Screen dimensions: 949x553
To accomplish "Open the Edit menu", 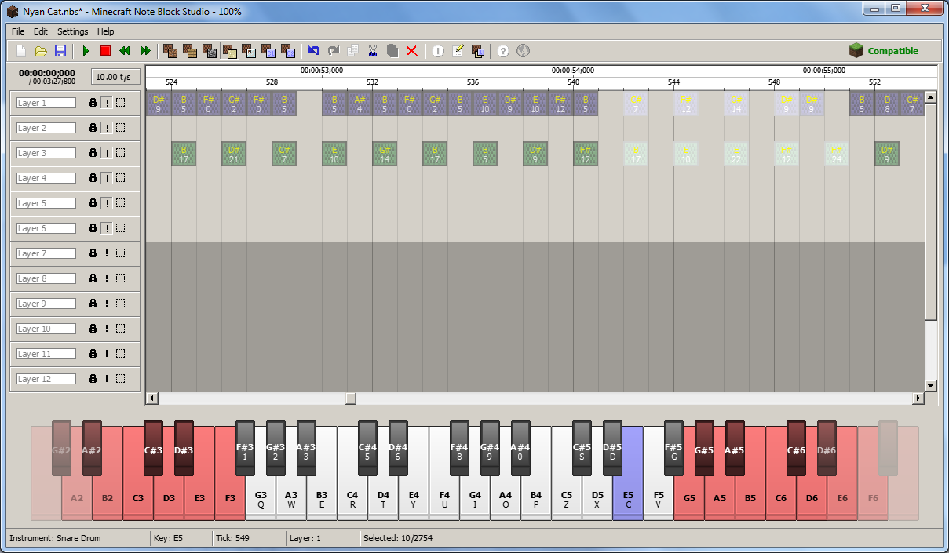I will 41,31.
